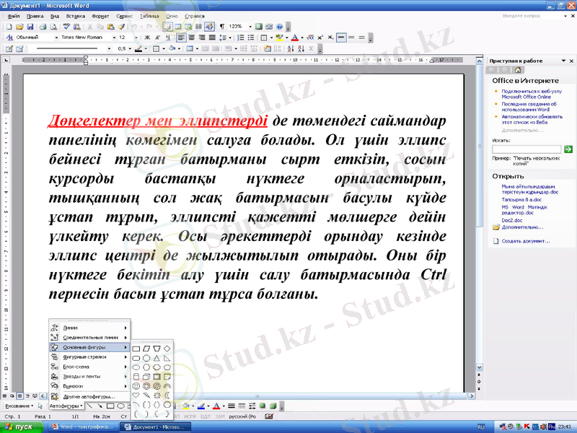Click the Font Color icon on drawing toolbar

216,406
